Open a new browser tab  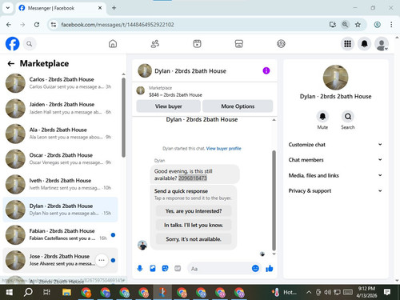pyautogui.click(x=114, y=8)
